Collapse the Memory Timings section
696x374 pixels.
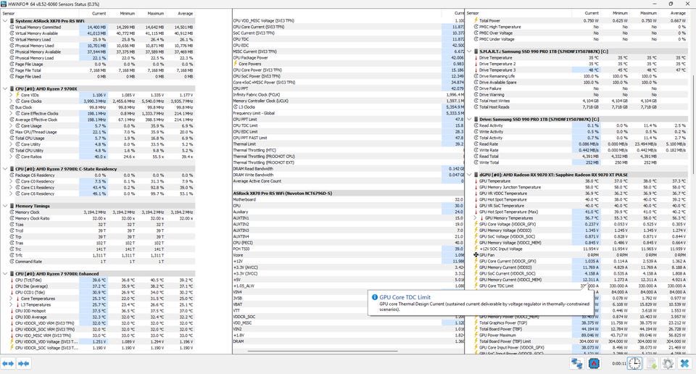coord(5,206)
